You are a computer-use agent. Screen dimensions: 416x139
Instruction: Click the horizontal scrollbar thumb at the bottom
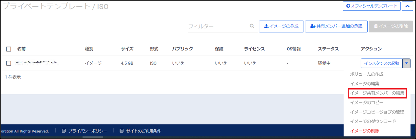93,137
